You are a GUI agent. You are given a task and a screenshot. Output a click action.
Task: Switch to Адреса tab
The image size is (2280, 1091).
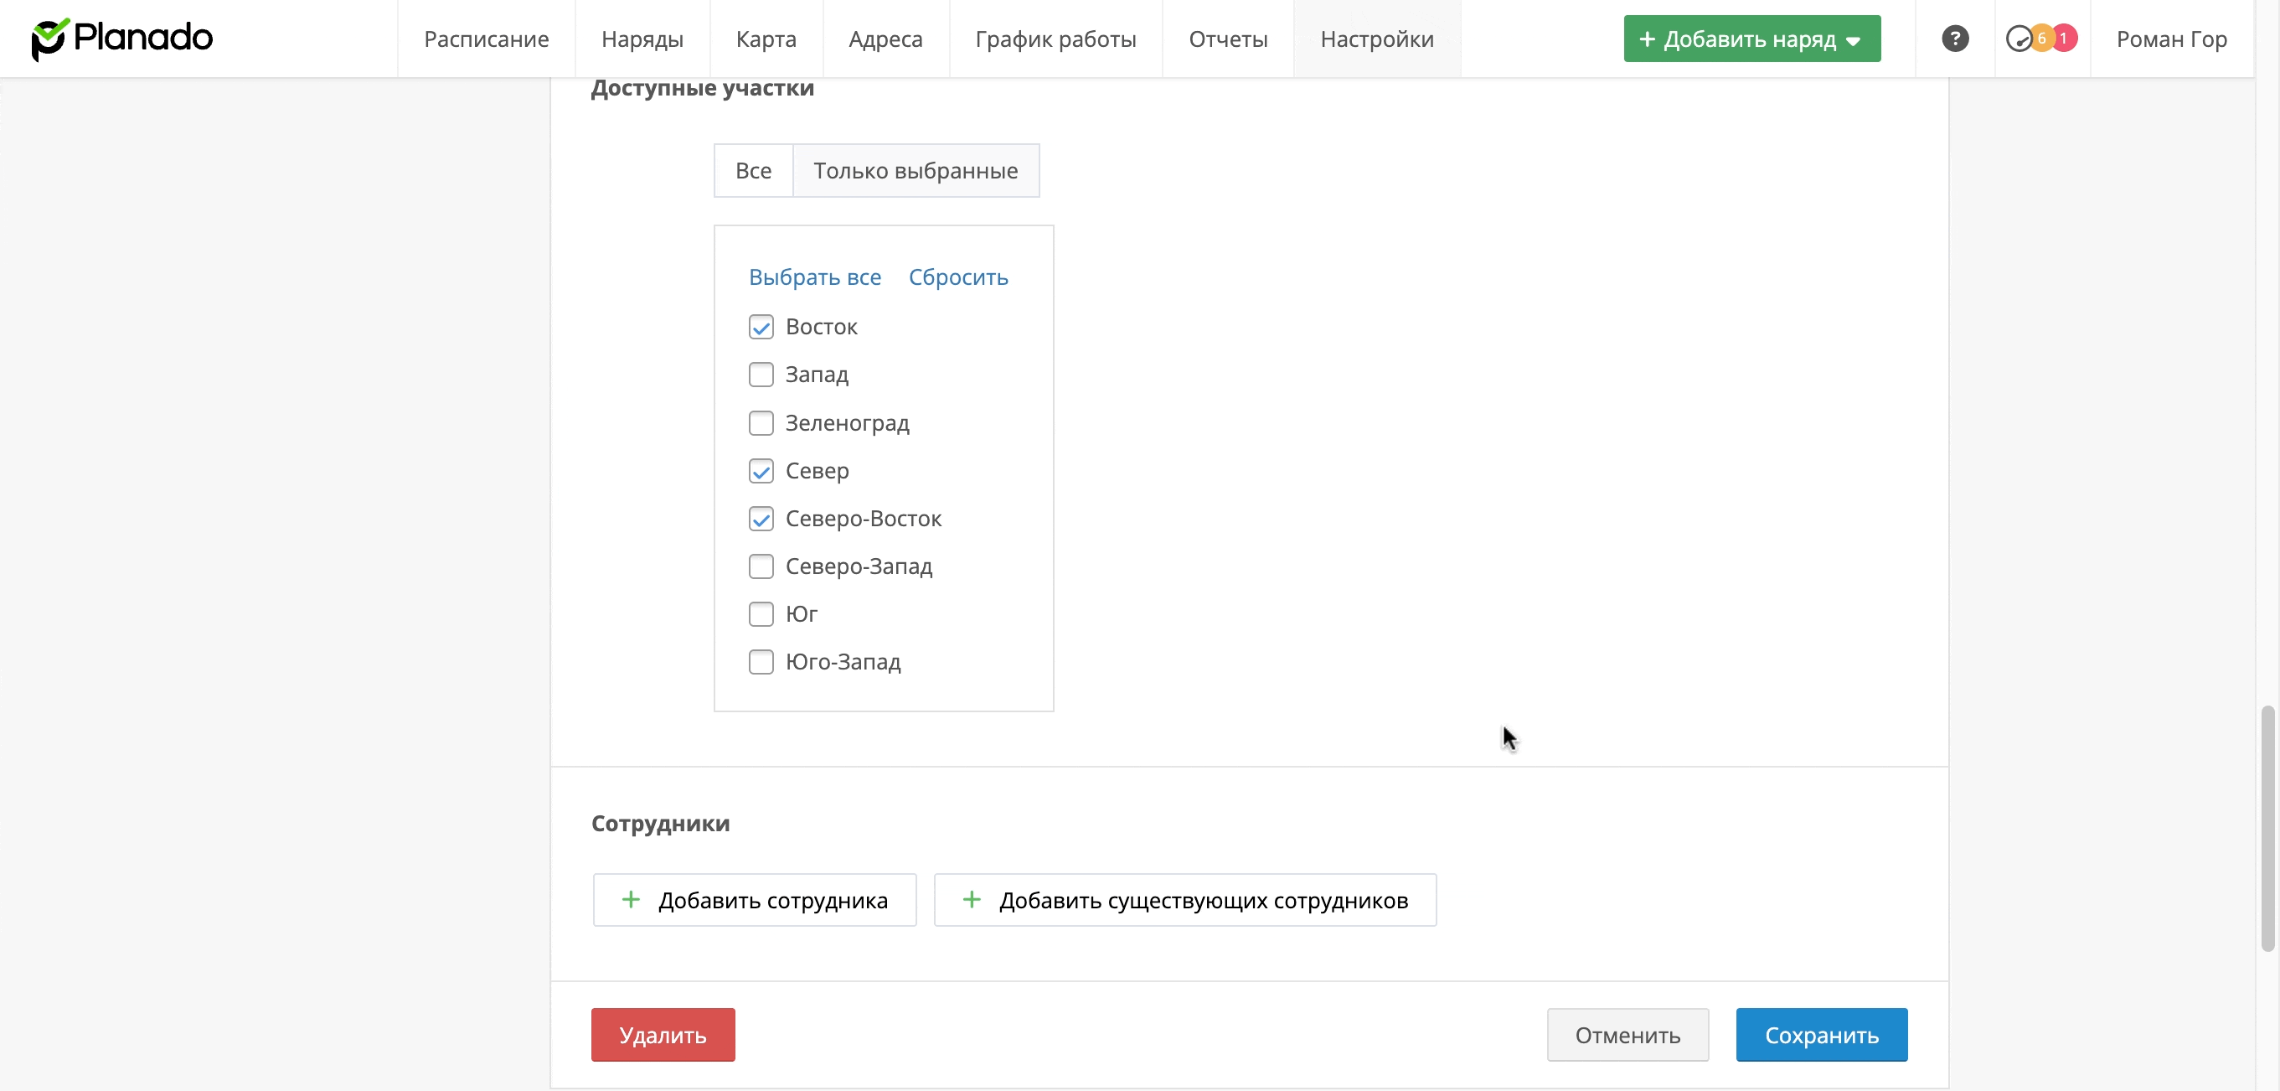coord(885,39)
